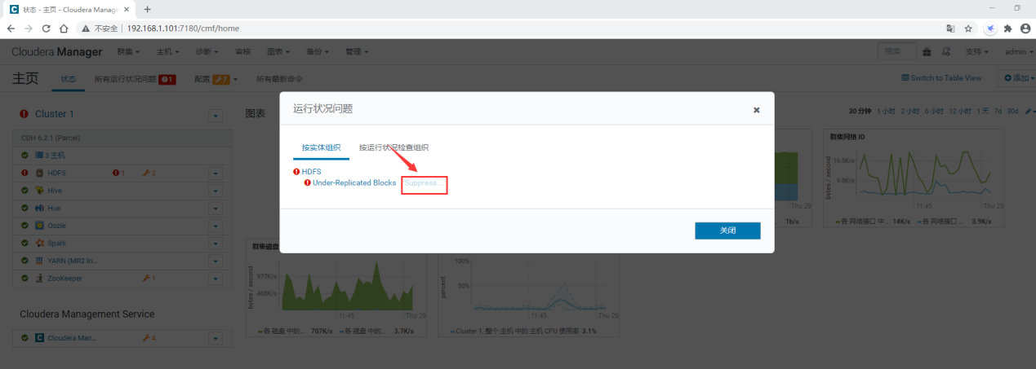Click the translate page icon
The width and height of the screenshot is (1036, 369).
[950, 28]
